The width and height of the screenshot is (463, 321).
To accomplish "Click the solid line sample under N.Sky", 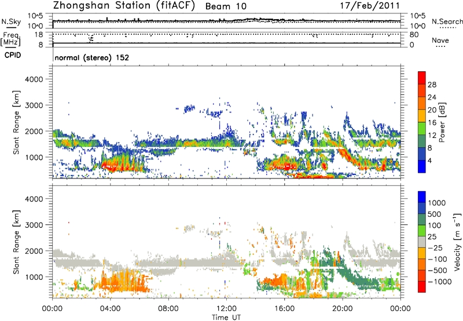I will pyautogui.click(x=11, y=27).
